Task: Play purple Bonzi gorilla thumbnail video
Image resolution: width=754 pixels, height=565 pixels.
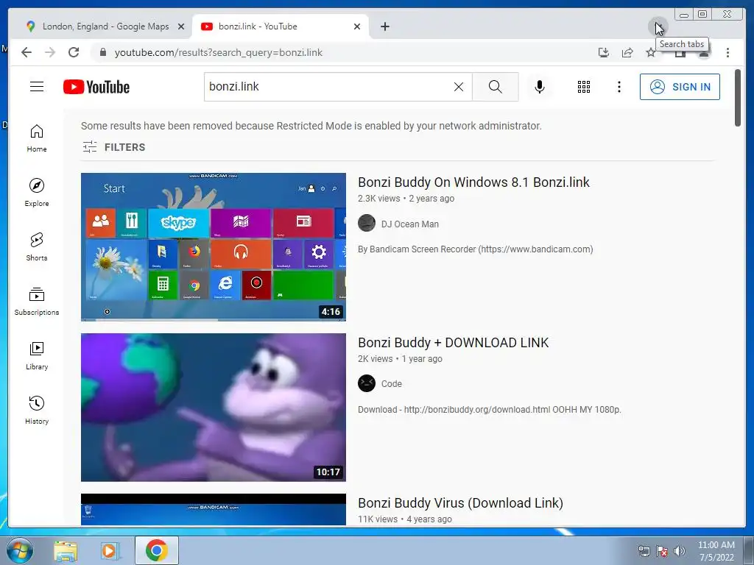Action: (x=213, y=408)
